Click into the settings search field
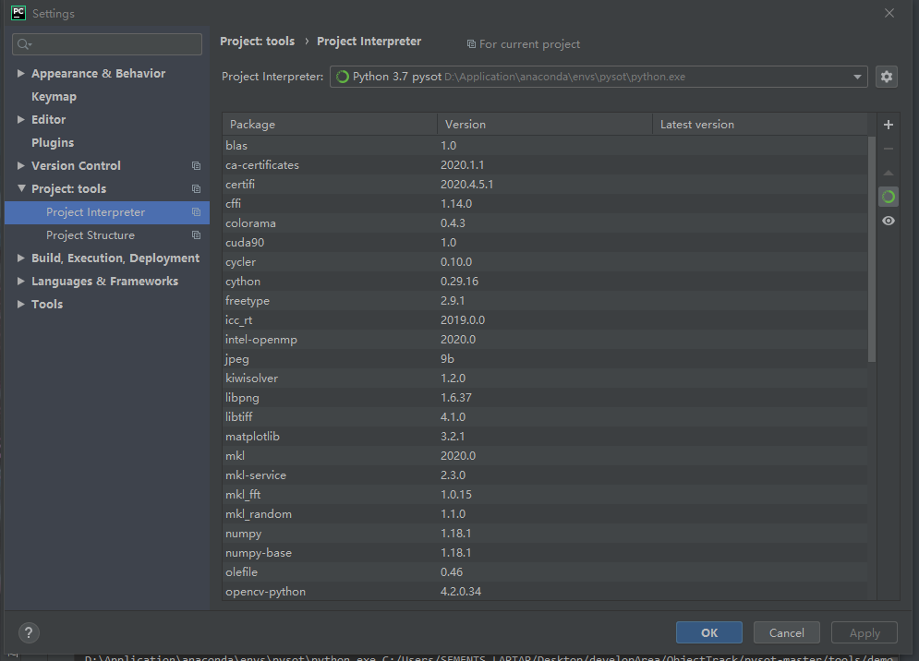Image resolution: width=919 pixels, height=661 pixels. 107,44
